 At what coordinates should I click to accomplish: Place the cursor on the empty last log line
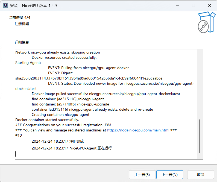(x=55, y=154)
